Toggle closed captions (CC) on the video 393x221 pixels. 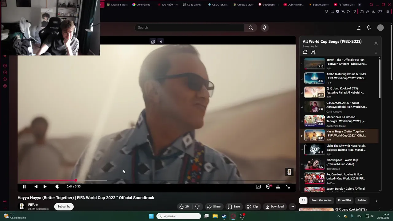click(259, 187)
